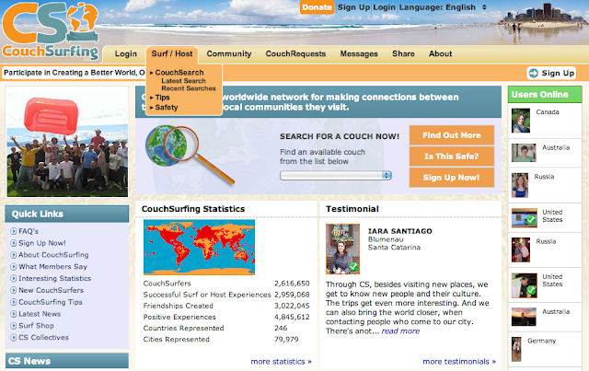Image resolution: width=589 pixels, height=371 pixels.
Task: Click the bullet icon beside Latest News
Action: (x=14, y=314)
